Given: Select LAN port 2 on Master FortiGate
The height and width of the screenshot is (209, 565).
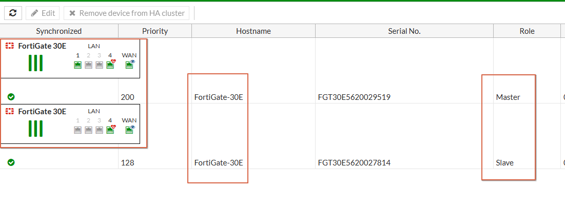Looking at the screenshot, I should pyautogui.click(x=89, y=65).
